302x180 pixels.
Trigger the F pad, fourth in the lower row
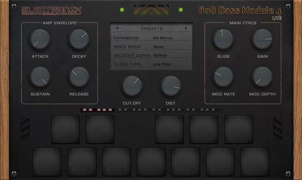point(151,162)
